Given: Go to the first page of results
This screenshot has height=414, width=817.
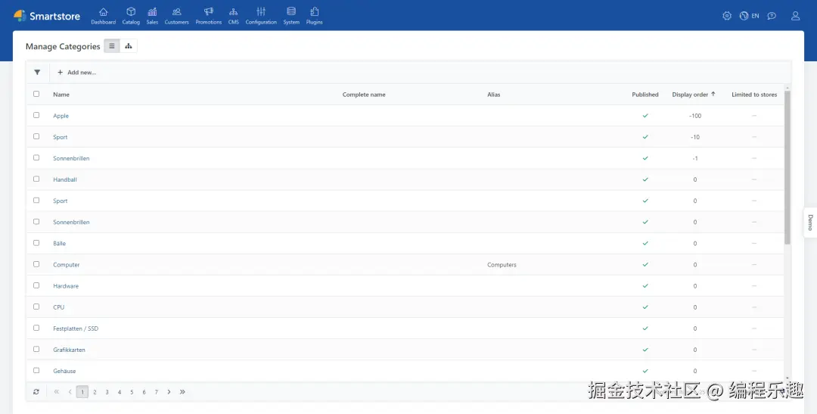Looking at the screenshot, I should tap(56, 391).
